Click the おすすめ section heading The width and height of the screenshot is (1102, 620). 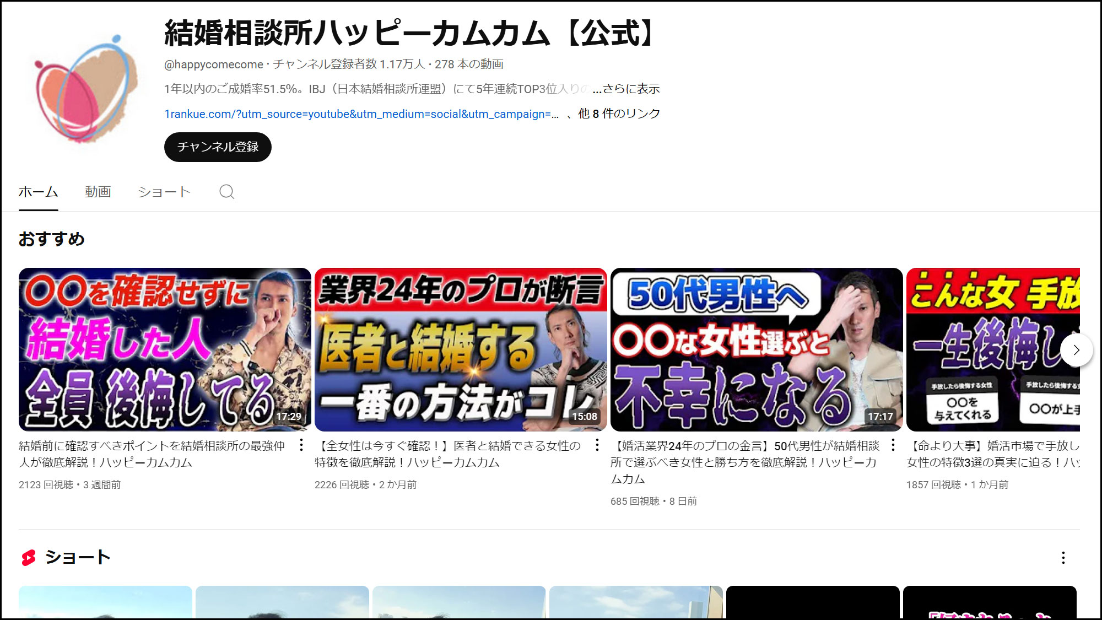(x=52, y=239)
